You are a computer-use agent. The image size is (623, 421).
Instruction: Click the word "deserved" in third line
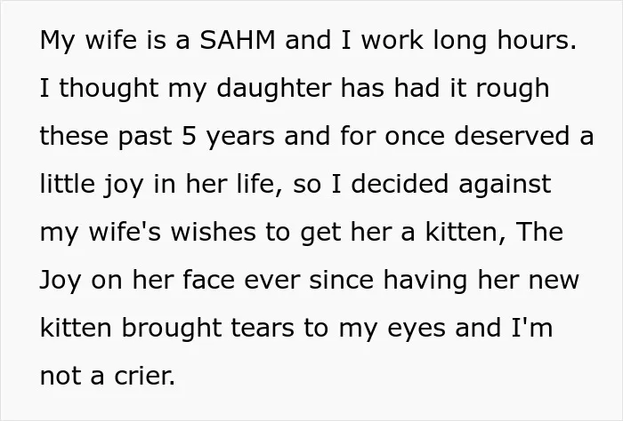click(x=512, y=136)
